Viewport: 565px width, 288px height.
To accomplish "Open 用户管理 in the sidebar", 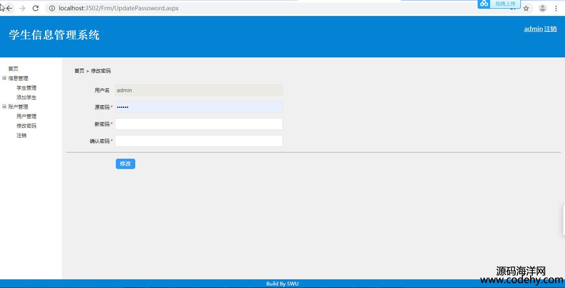I will tap(26, 117).
